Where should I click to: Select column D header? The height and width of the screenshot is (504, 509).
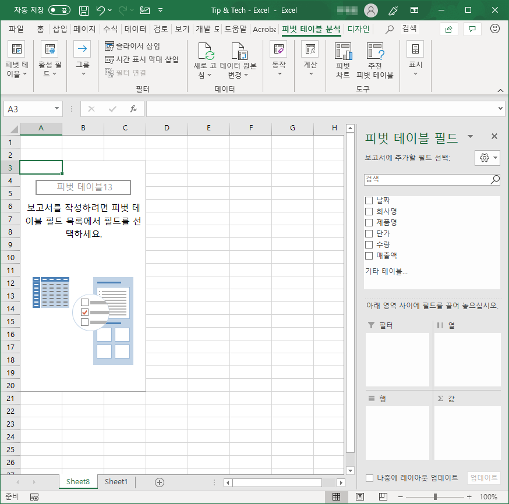(167, 128)
